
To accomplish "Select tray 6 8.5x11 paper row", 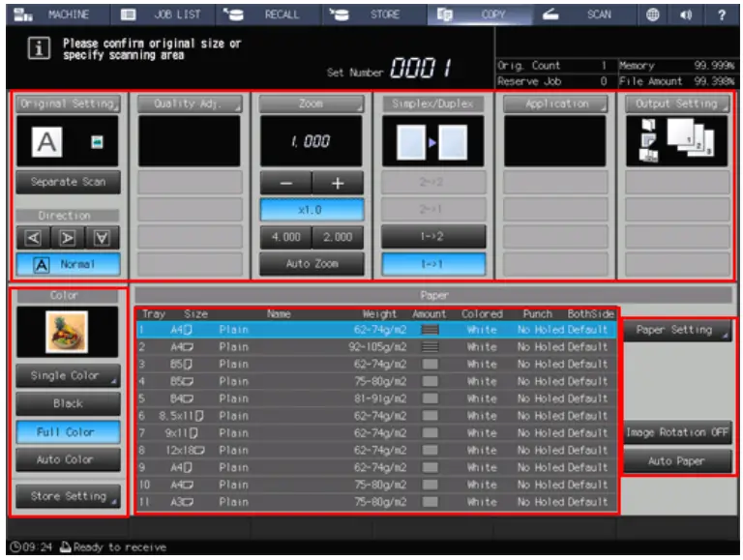I will click(x=376, y=416).
